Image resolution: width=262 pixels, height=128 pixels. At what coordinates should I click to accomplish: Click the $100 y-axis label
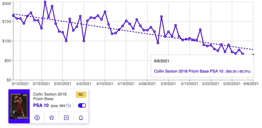point(7,41)
